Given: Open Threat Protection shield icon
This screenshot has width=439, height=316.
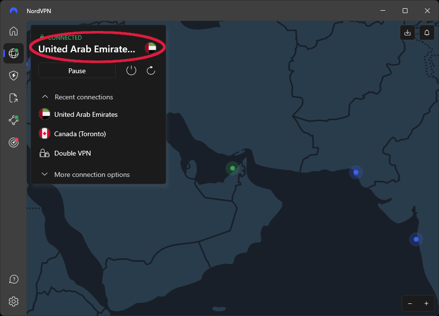Looking at the screenshot, I should click(14, 75).
